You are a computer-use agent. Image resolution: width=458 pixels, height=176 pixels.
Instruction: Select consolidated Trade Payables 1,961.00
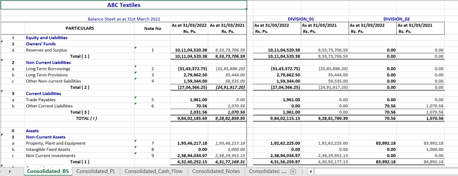(198, 100)
